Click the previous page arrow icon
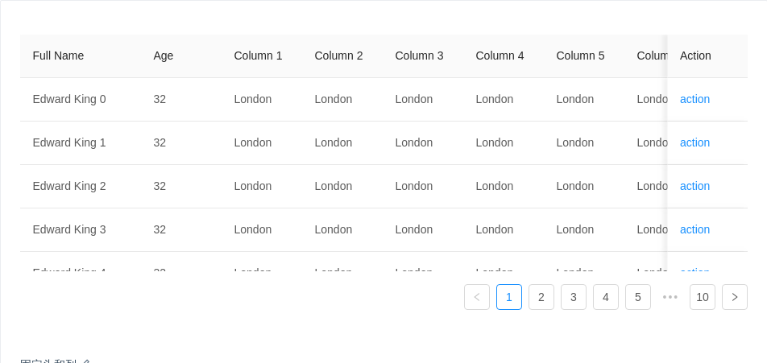This screenshot has width=767, height=363. point(477,297)
